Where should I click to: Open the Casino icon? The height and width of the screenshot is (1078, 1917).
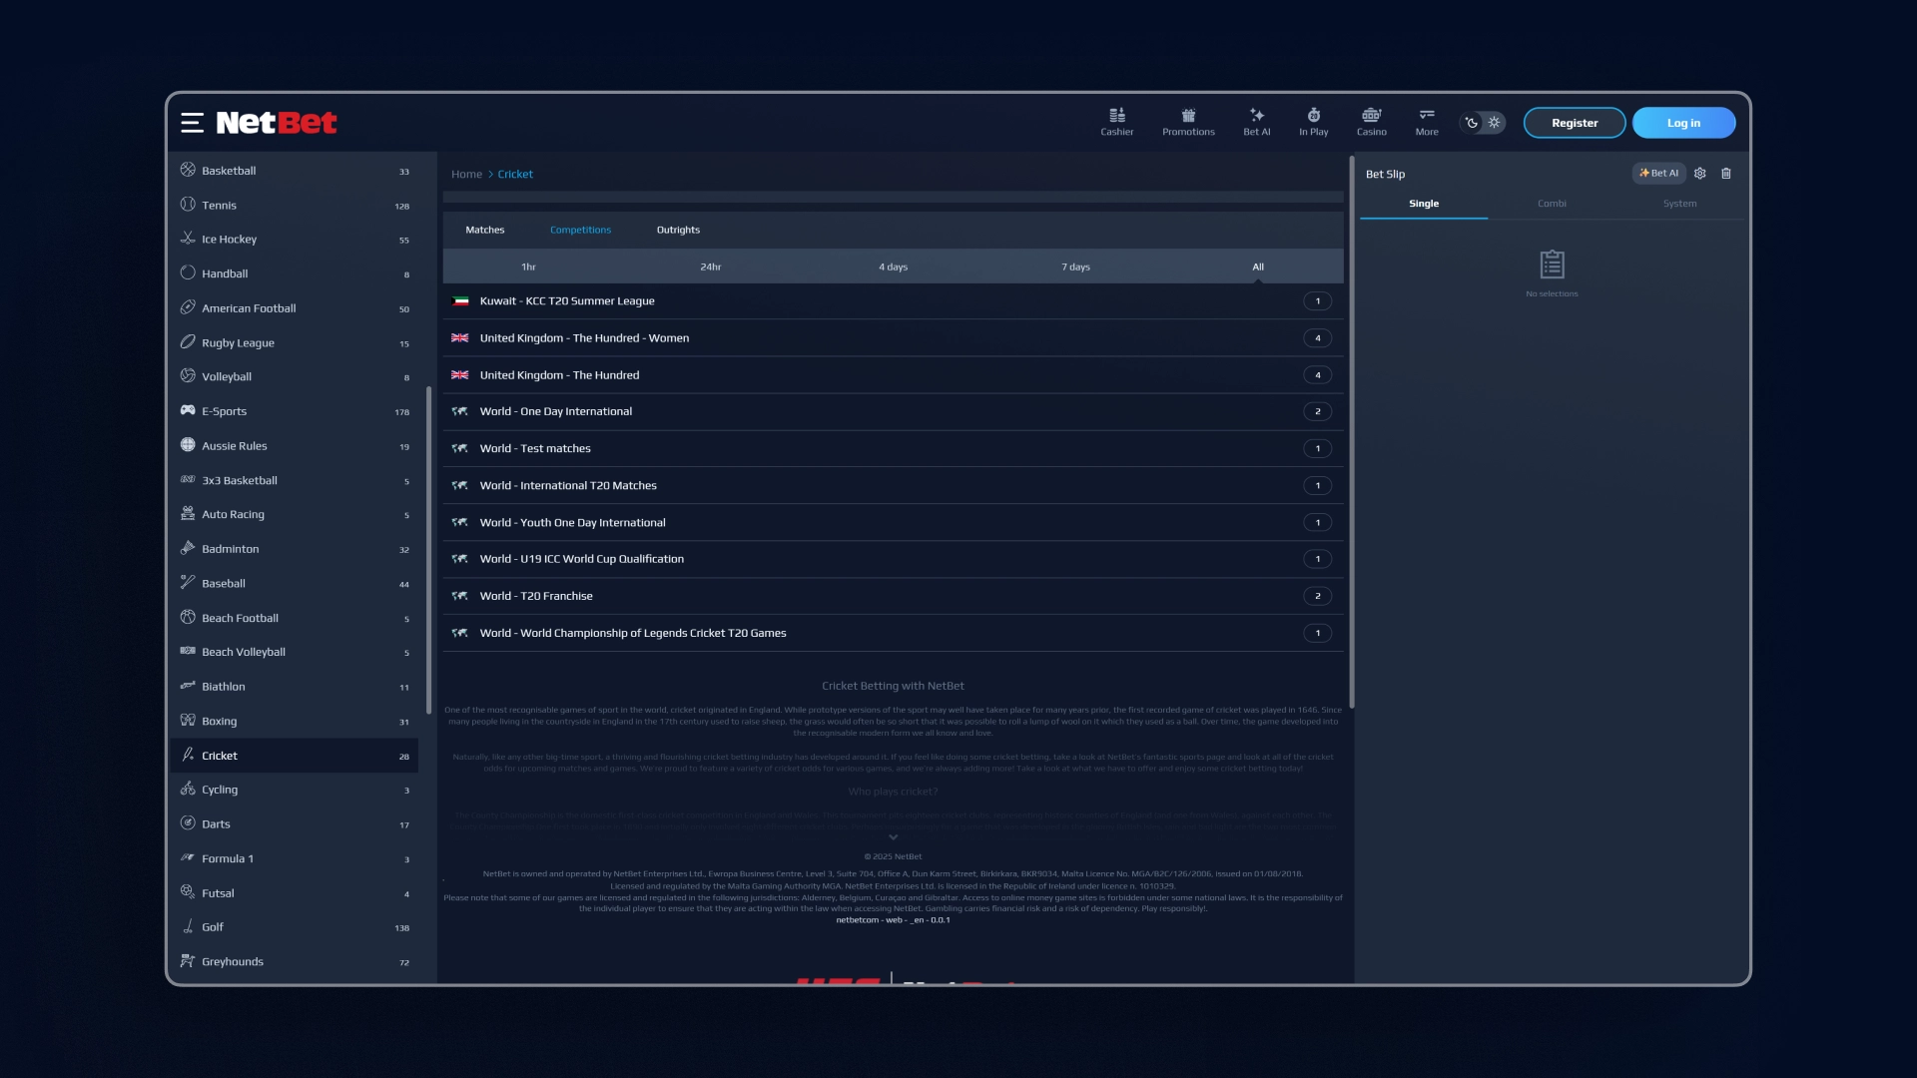1372,116
